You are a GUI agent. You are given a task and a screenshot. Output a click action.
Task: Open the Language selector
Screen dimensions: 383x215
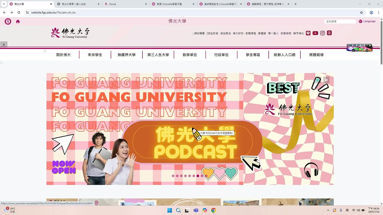367,21
